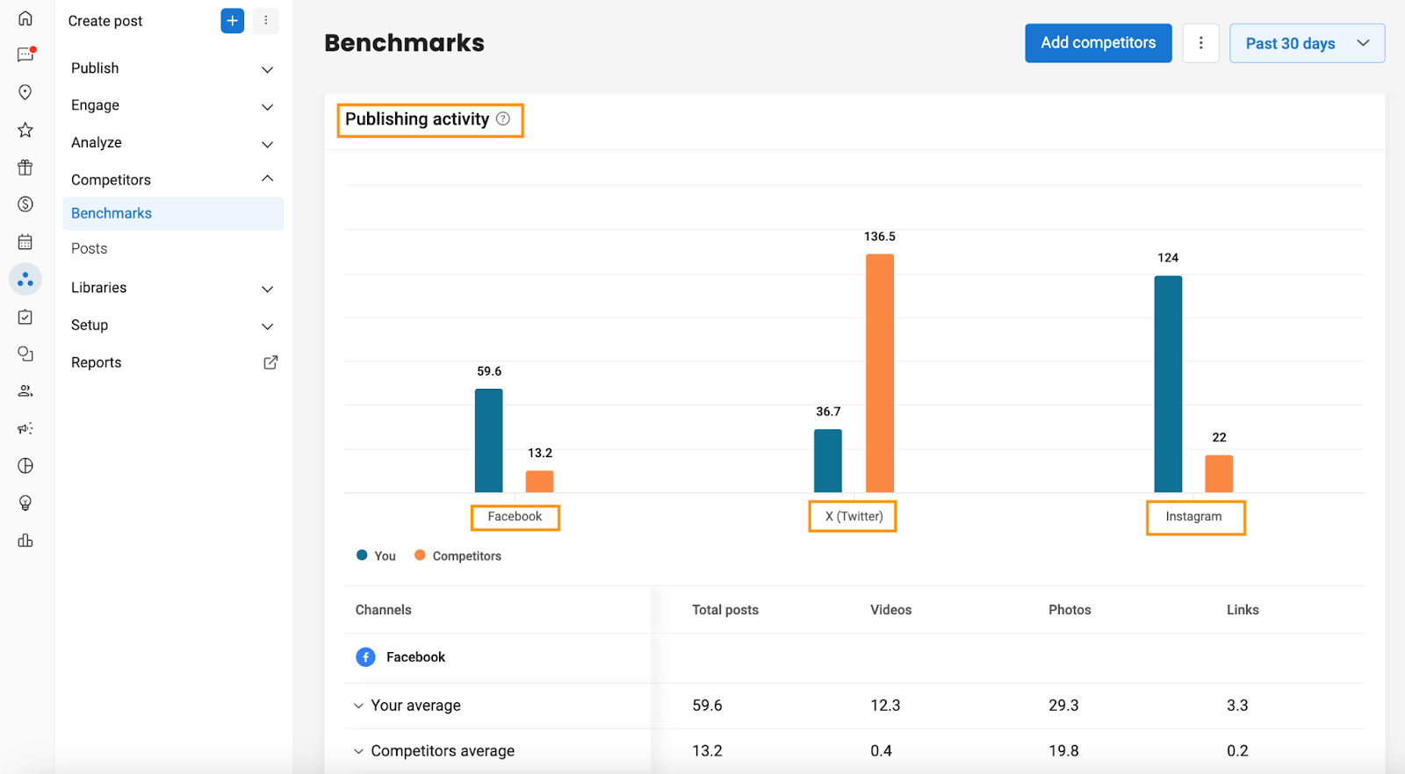Click the 12.3 Videos value

click(885, 706)
